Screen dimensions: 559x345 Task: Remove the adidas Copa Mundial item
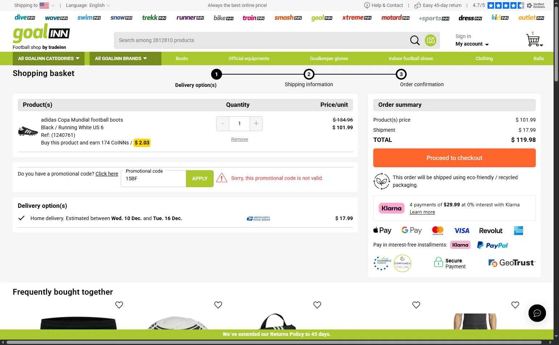pos(239,139)
